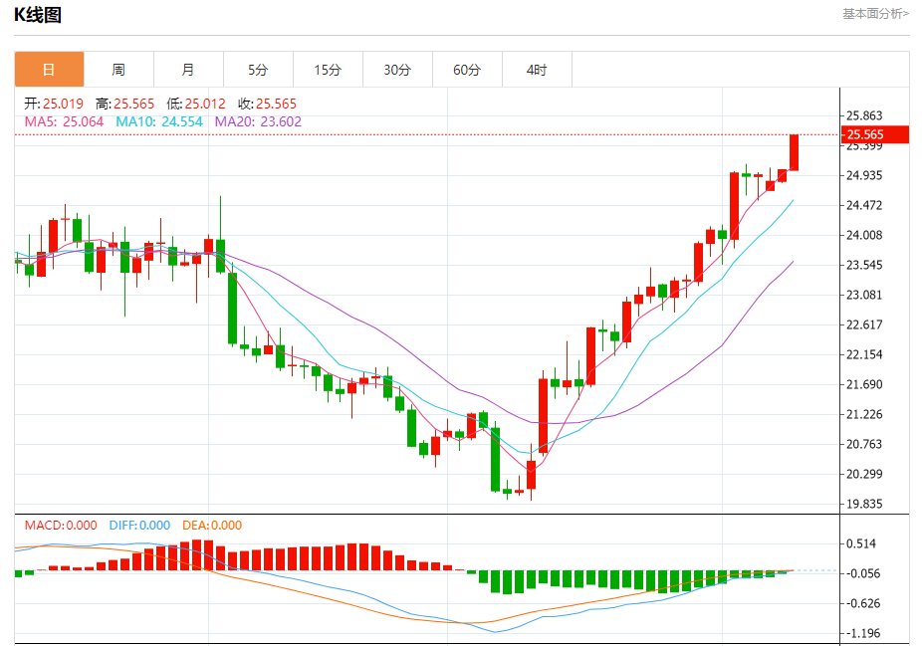Image resolution: width=922 pixels, height=646 pixels.
Task: Click the 22.154 price axis label
Action: click(x=864, y=354)
